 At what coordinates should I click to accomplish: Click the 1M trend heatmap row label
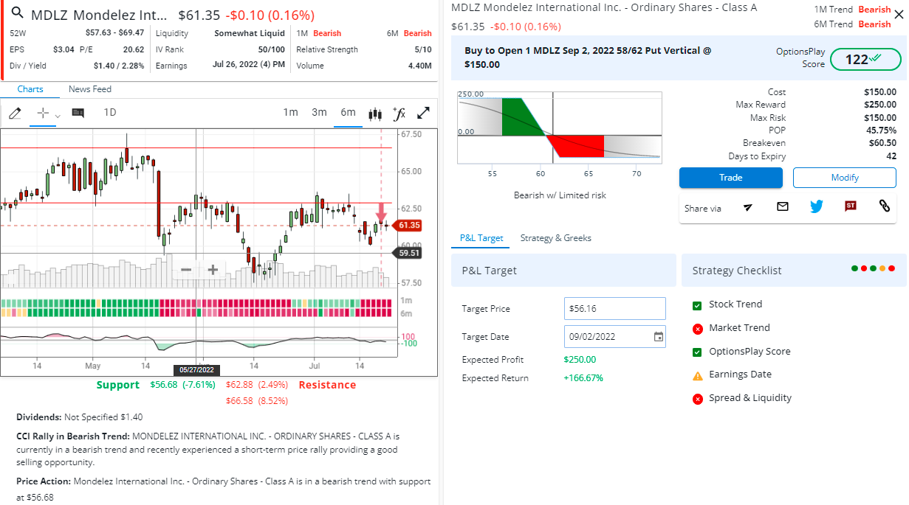click(406, 301)
